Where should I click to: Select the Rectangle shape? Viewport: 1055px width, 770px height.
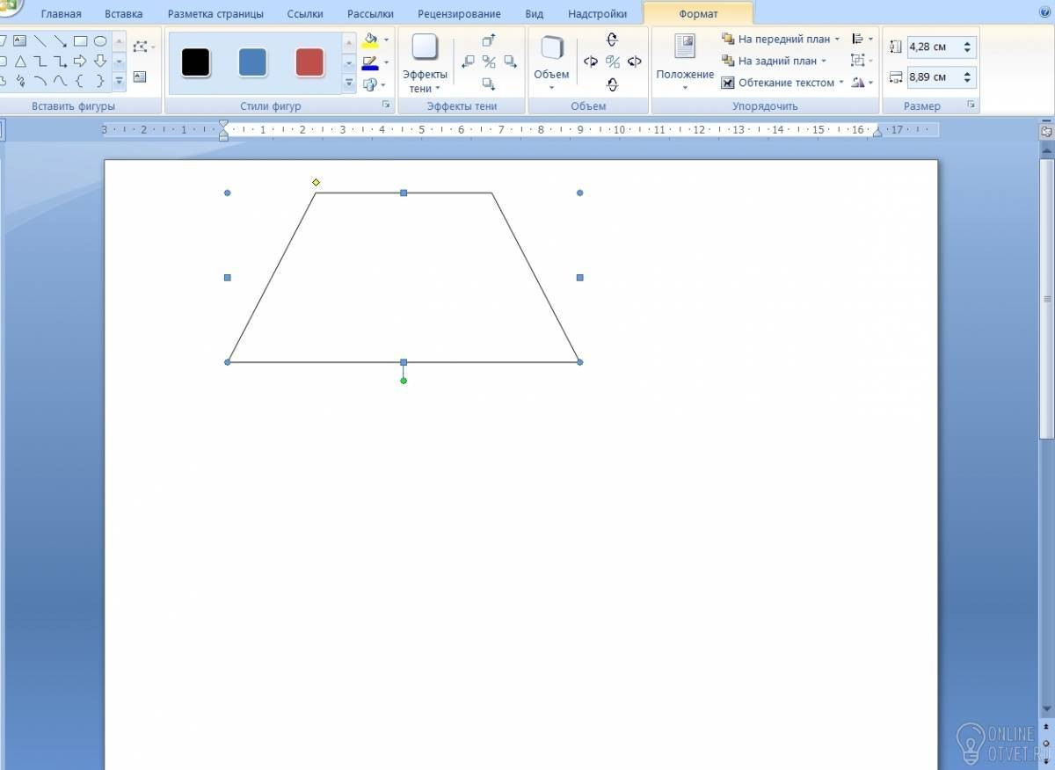[80, 41]
